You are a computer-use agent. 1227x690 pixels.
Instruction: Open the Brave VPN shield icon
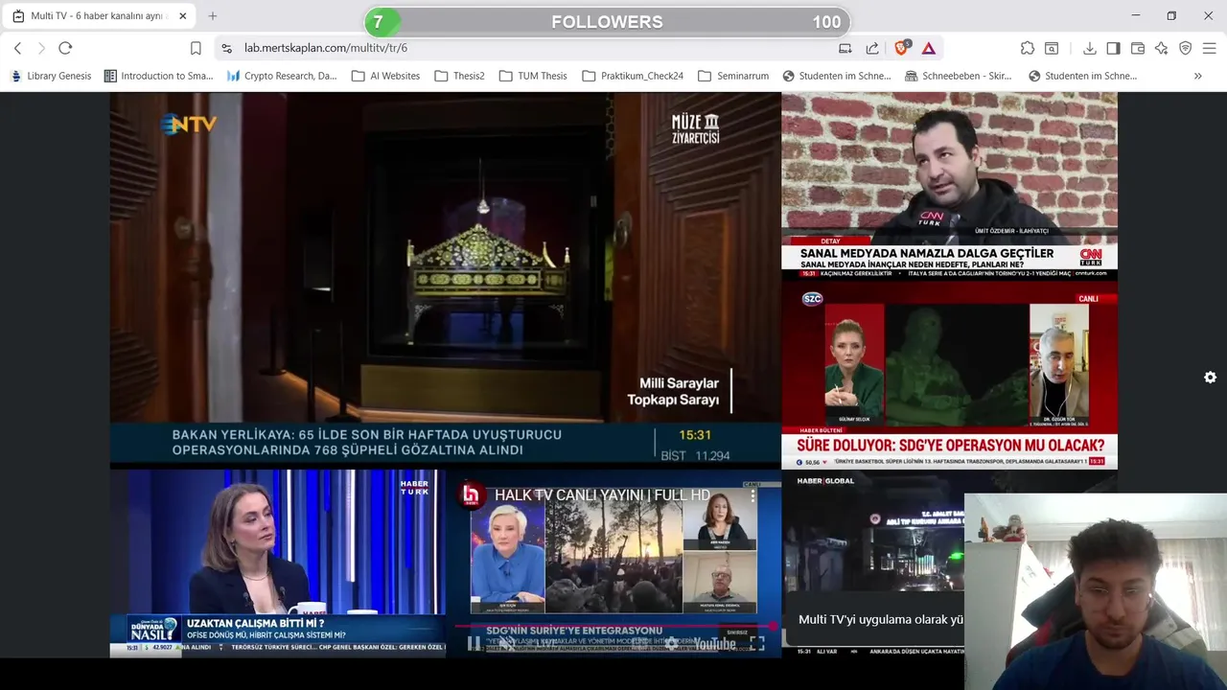(1186, 48)
